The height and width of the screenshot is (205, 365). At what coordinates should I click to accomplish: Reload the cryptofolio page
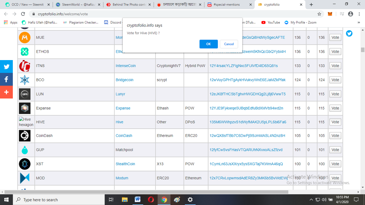click(23, 14)
